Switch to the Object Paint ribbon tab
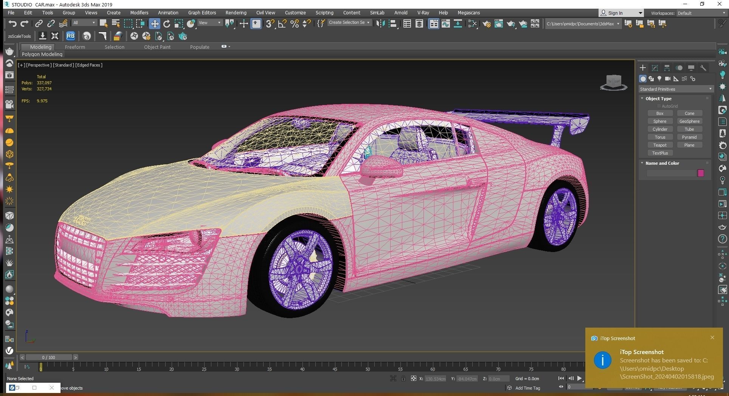 click(157, 47)
